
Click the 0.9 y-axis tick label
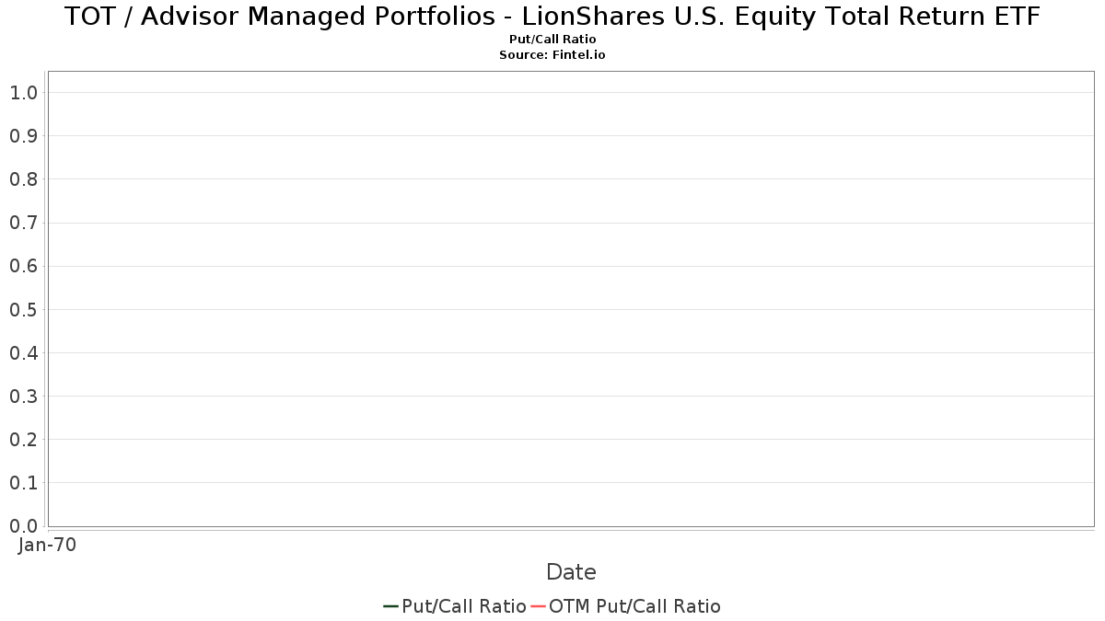23,136
